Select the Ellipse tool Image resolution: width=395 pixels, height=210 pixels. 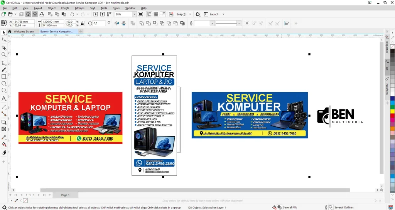point(4,84)
